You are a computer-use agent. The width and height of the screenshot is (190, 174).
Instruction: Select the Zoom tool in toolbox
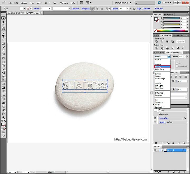(x=3, y=117)
